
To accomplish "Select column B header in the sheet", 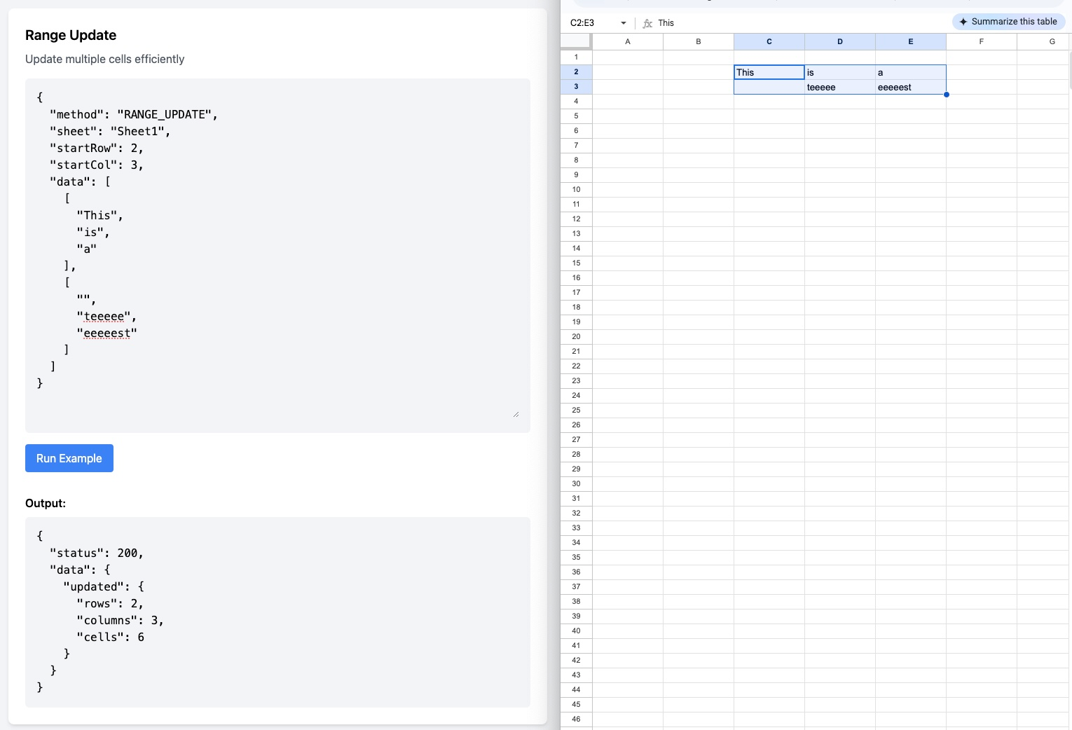I will [699, 42].
